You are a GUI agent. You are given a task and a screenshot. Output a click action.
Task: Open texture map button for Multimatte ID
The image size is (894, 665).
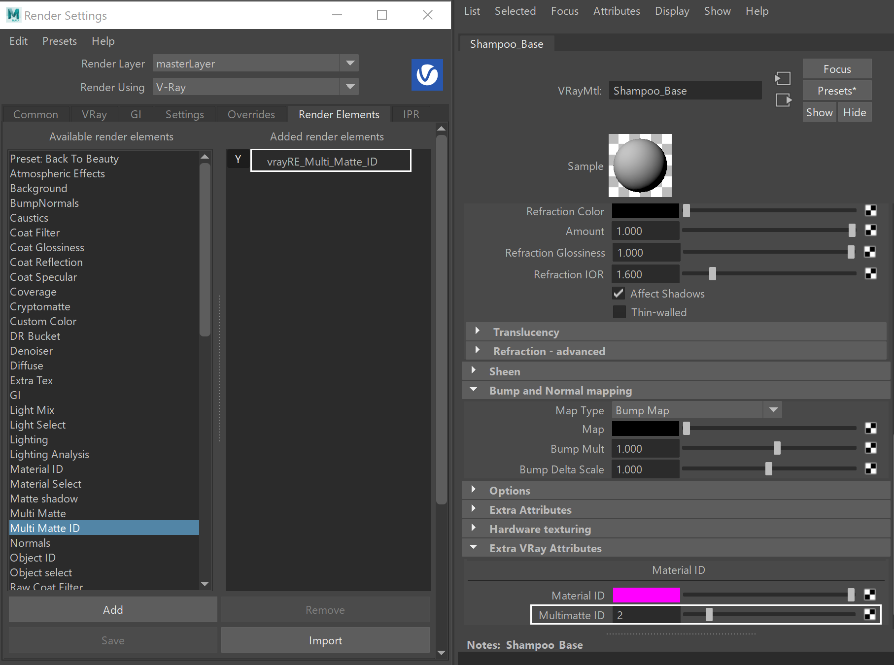[870, 614]
